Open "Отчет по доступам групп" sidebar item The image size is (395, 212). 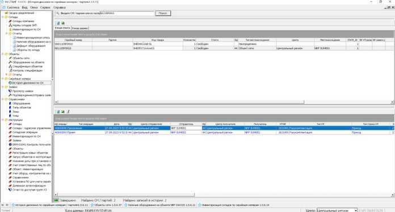[x=29, y=190]
